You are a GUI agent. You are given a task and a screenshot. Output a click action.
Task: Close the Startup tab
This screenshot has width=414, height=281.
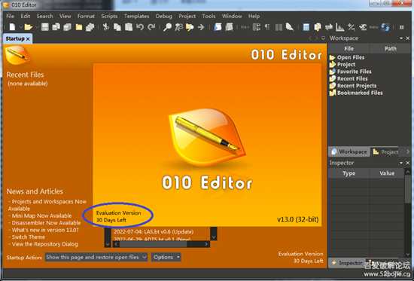(28, 39)
